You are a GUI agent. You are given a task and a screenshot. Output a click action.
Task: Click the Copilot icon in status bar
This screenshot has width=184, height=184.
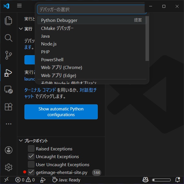[146, 180]
